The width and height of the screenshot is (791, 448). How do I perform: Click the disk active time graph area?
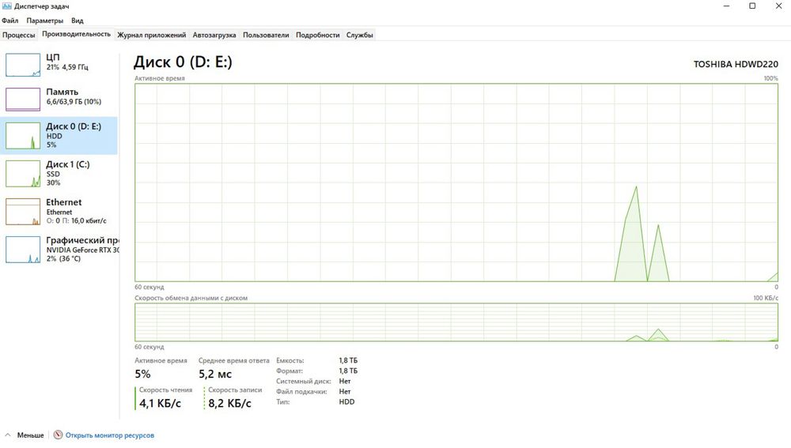click(456, 183)
